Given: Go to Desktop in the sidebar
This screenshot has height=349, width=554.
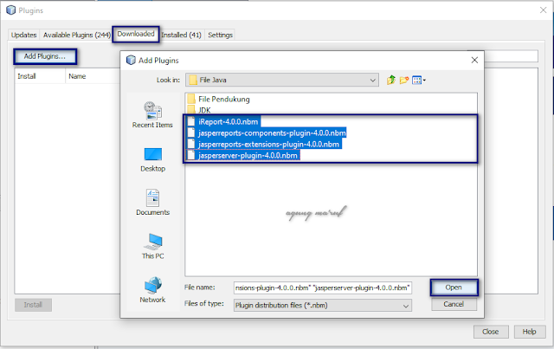Looking at the screenshot, I should tap(152, 160).
